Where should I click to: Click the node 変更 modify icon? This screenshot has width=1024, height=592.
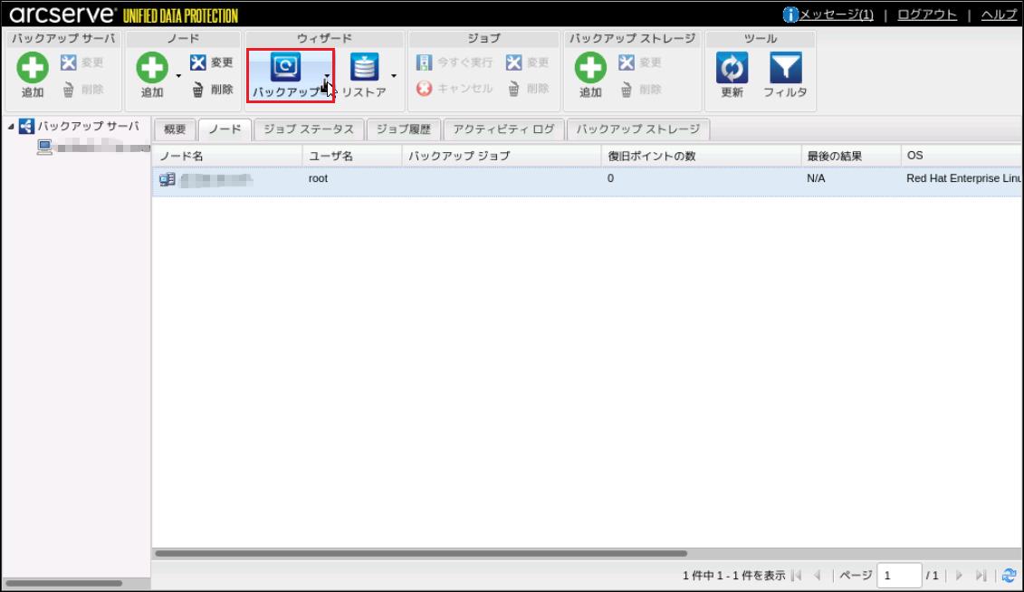pos(198,62)
